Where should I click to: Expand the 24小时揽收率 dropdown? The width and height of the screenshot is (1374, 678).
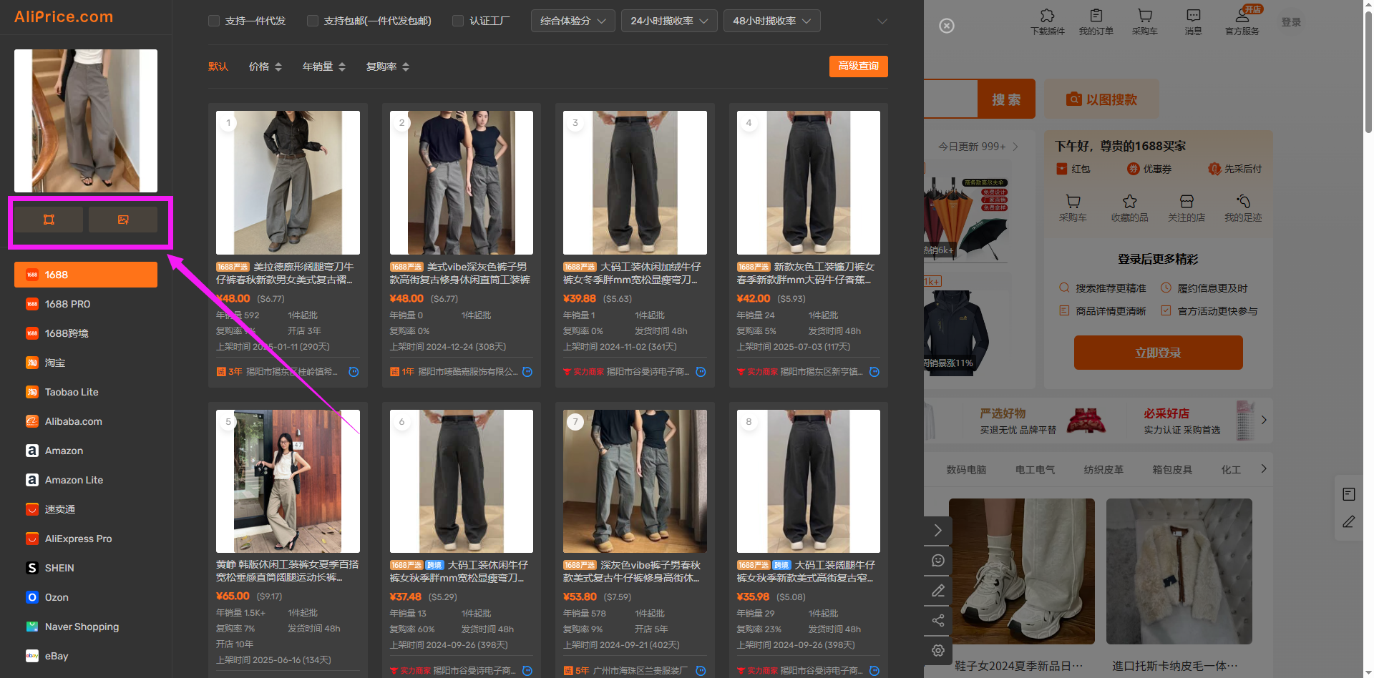669,21
